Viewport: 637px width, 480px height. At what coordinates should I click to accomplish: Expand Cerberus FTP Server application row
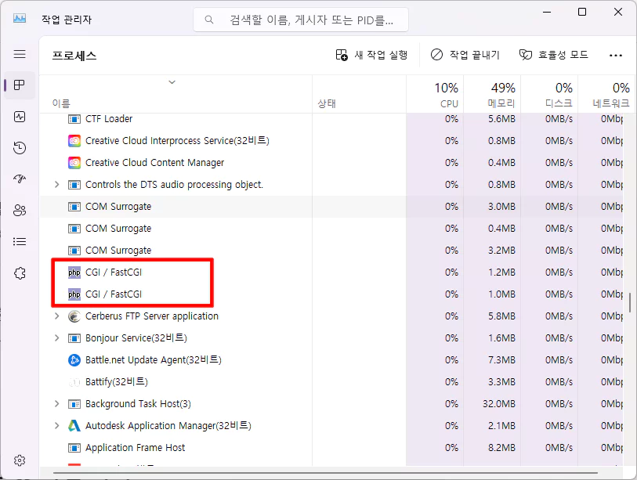(57, 316)
